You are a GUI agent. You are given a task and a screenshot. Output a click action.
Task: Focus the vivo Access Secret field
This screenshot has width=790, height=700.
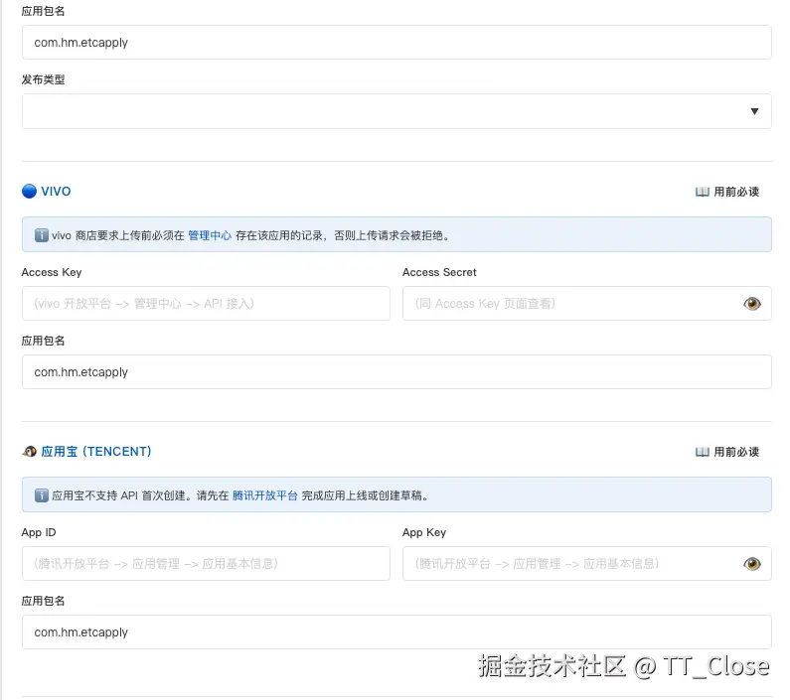[x=587, y=303]
